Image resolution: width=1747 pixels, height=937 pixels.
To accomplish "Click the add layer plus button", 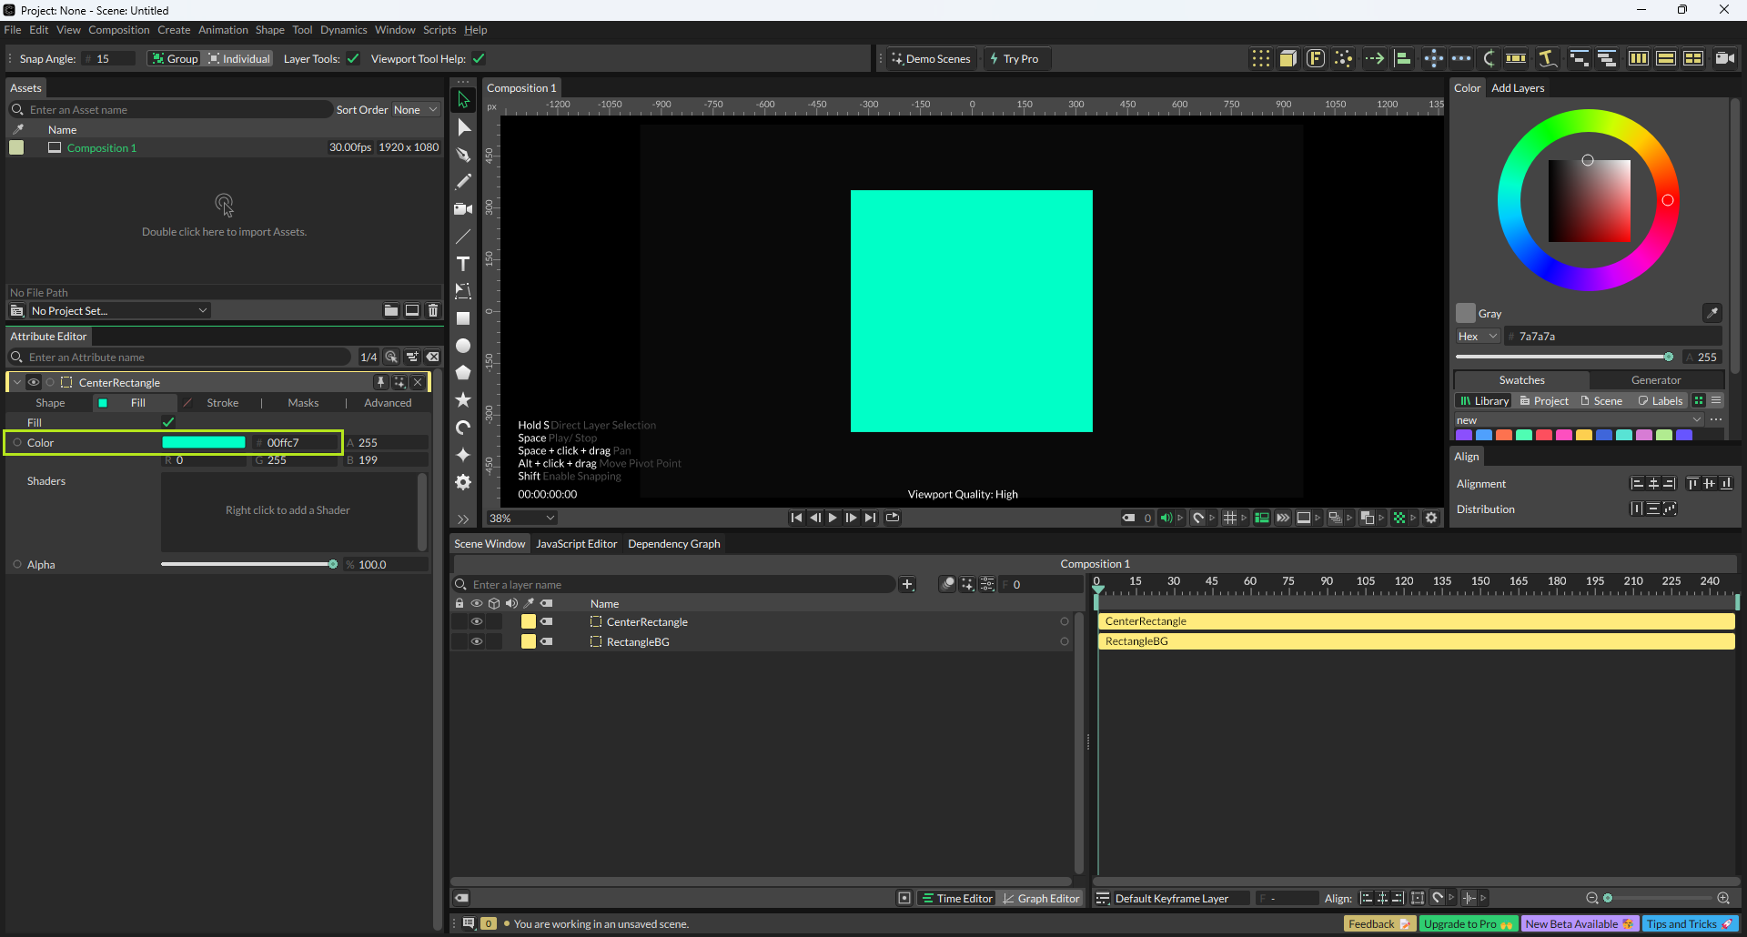I will click(x=907, y=585).
